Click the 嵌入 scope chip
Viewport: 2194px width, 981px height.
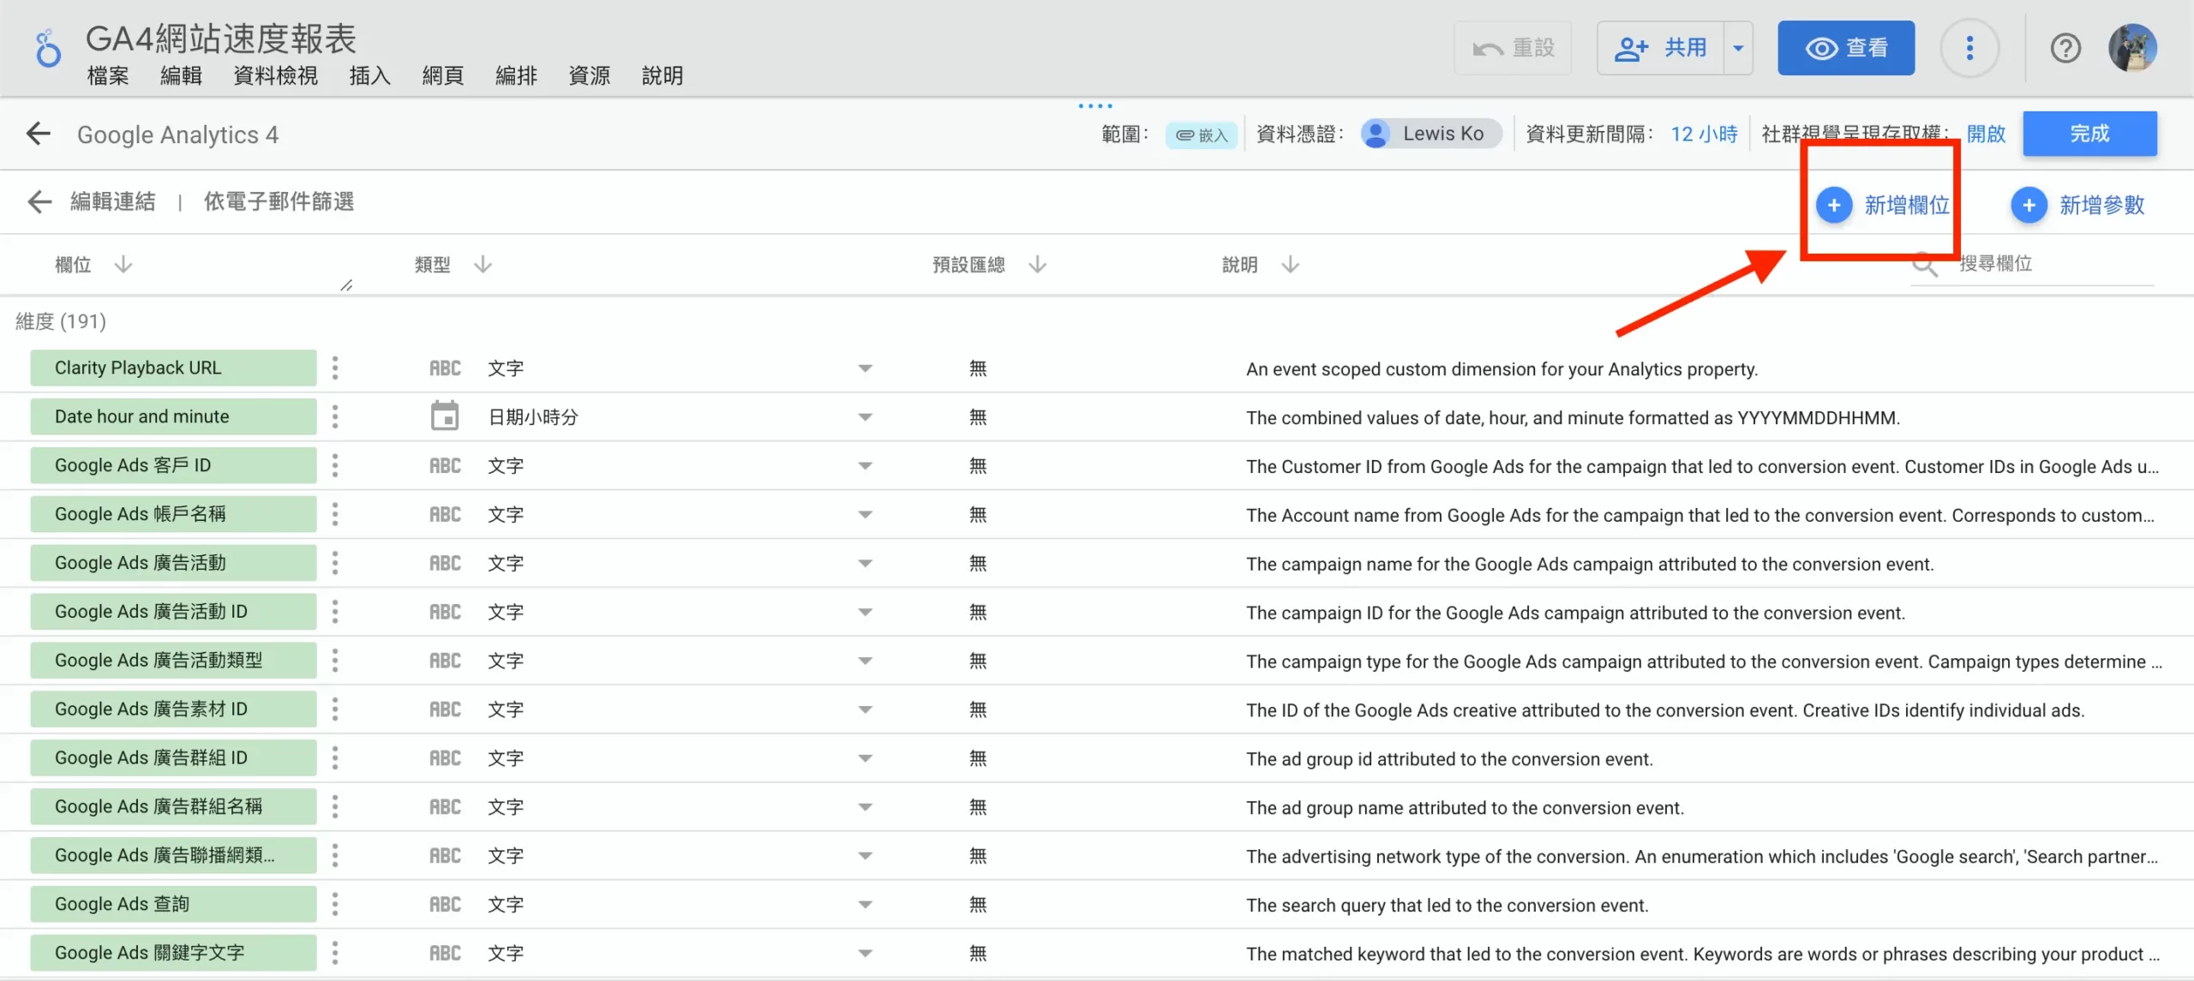click(1201, 135)
